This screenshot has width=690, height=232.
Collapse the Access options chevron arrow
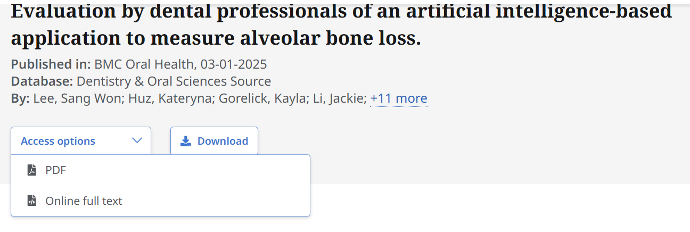[x=137, y=141]
